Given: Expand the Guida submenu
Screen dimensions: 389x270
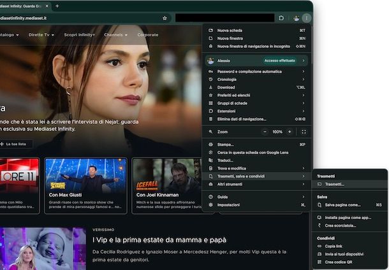Looking at the screenshot, I should 257,197.
